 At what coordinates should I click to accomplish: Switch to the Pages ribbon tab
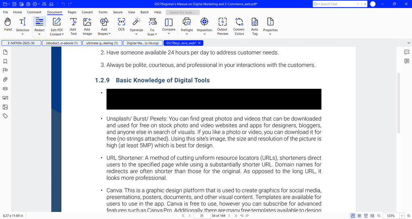pos(72,12)
